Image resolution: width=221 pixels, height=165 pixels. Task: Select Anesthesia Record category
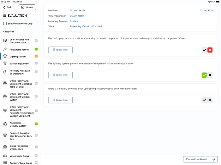pyautogui.click(x=19, y=50)
